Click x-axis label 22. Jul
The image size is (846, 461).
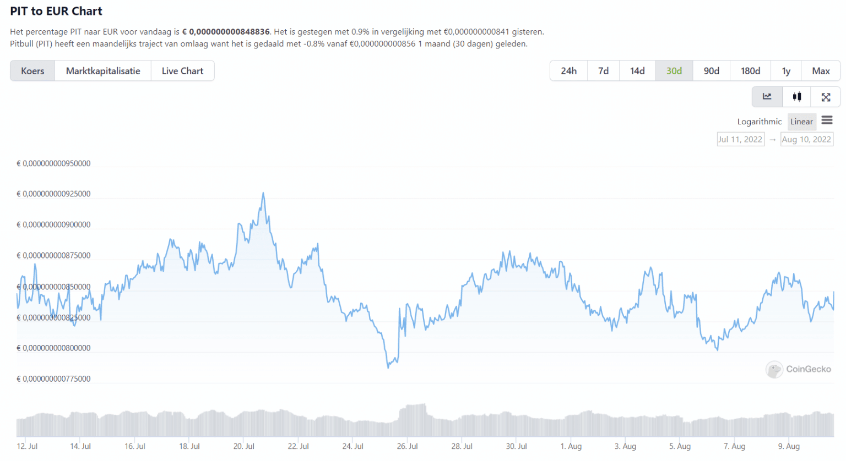pos(299,446)
